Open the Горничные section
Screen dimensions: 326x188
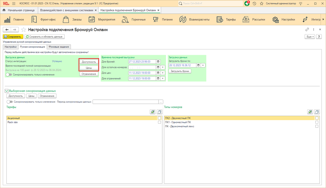pos(134,19)
